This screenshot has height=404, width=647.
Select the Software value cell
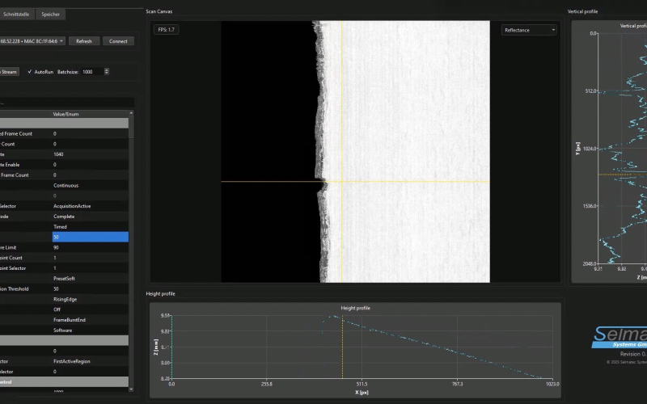coord(90,330)
